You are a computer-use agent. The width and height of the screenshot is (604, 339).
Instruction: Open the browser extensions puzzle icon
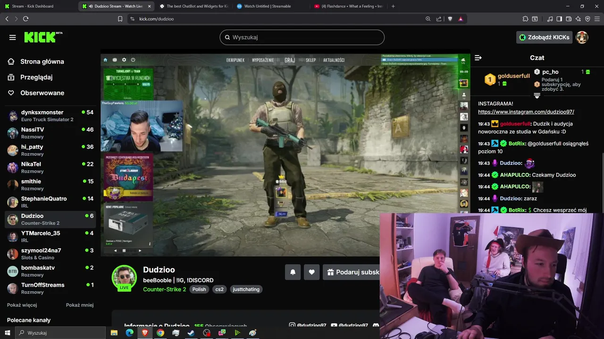[525, 19]
